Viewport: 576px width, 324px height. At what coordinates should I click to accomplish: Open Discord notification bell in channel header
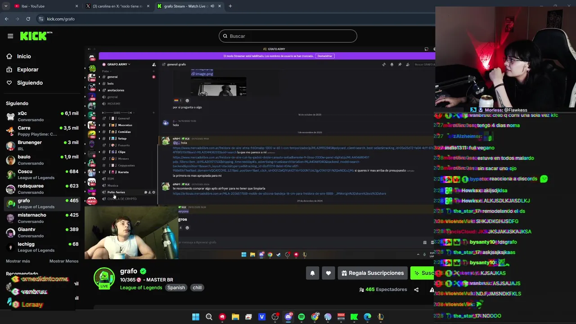pos(392,64)
